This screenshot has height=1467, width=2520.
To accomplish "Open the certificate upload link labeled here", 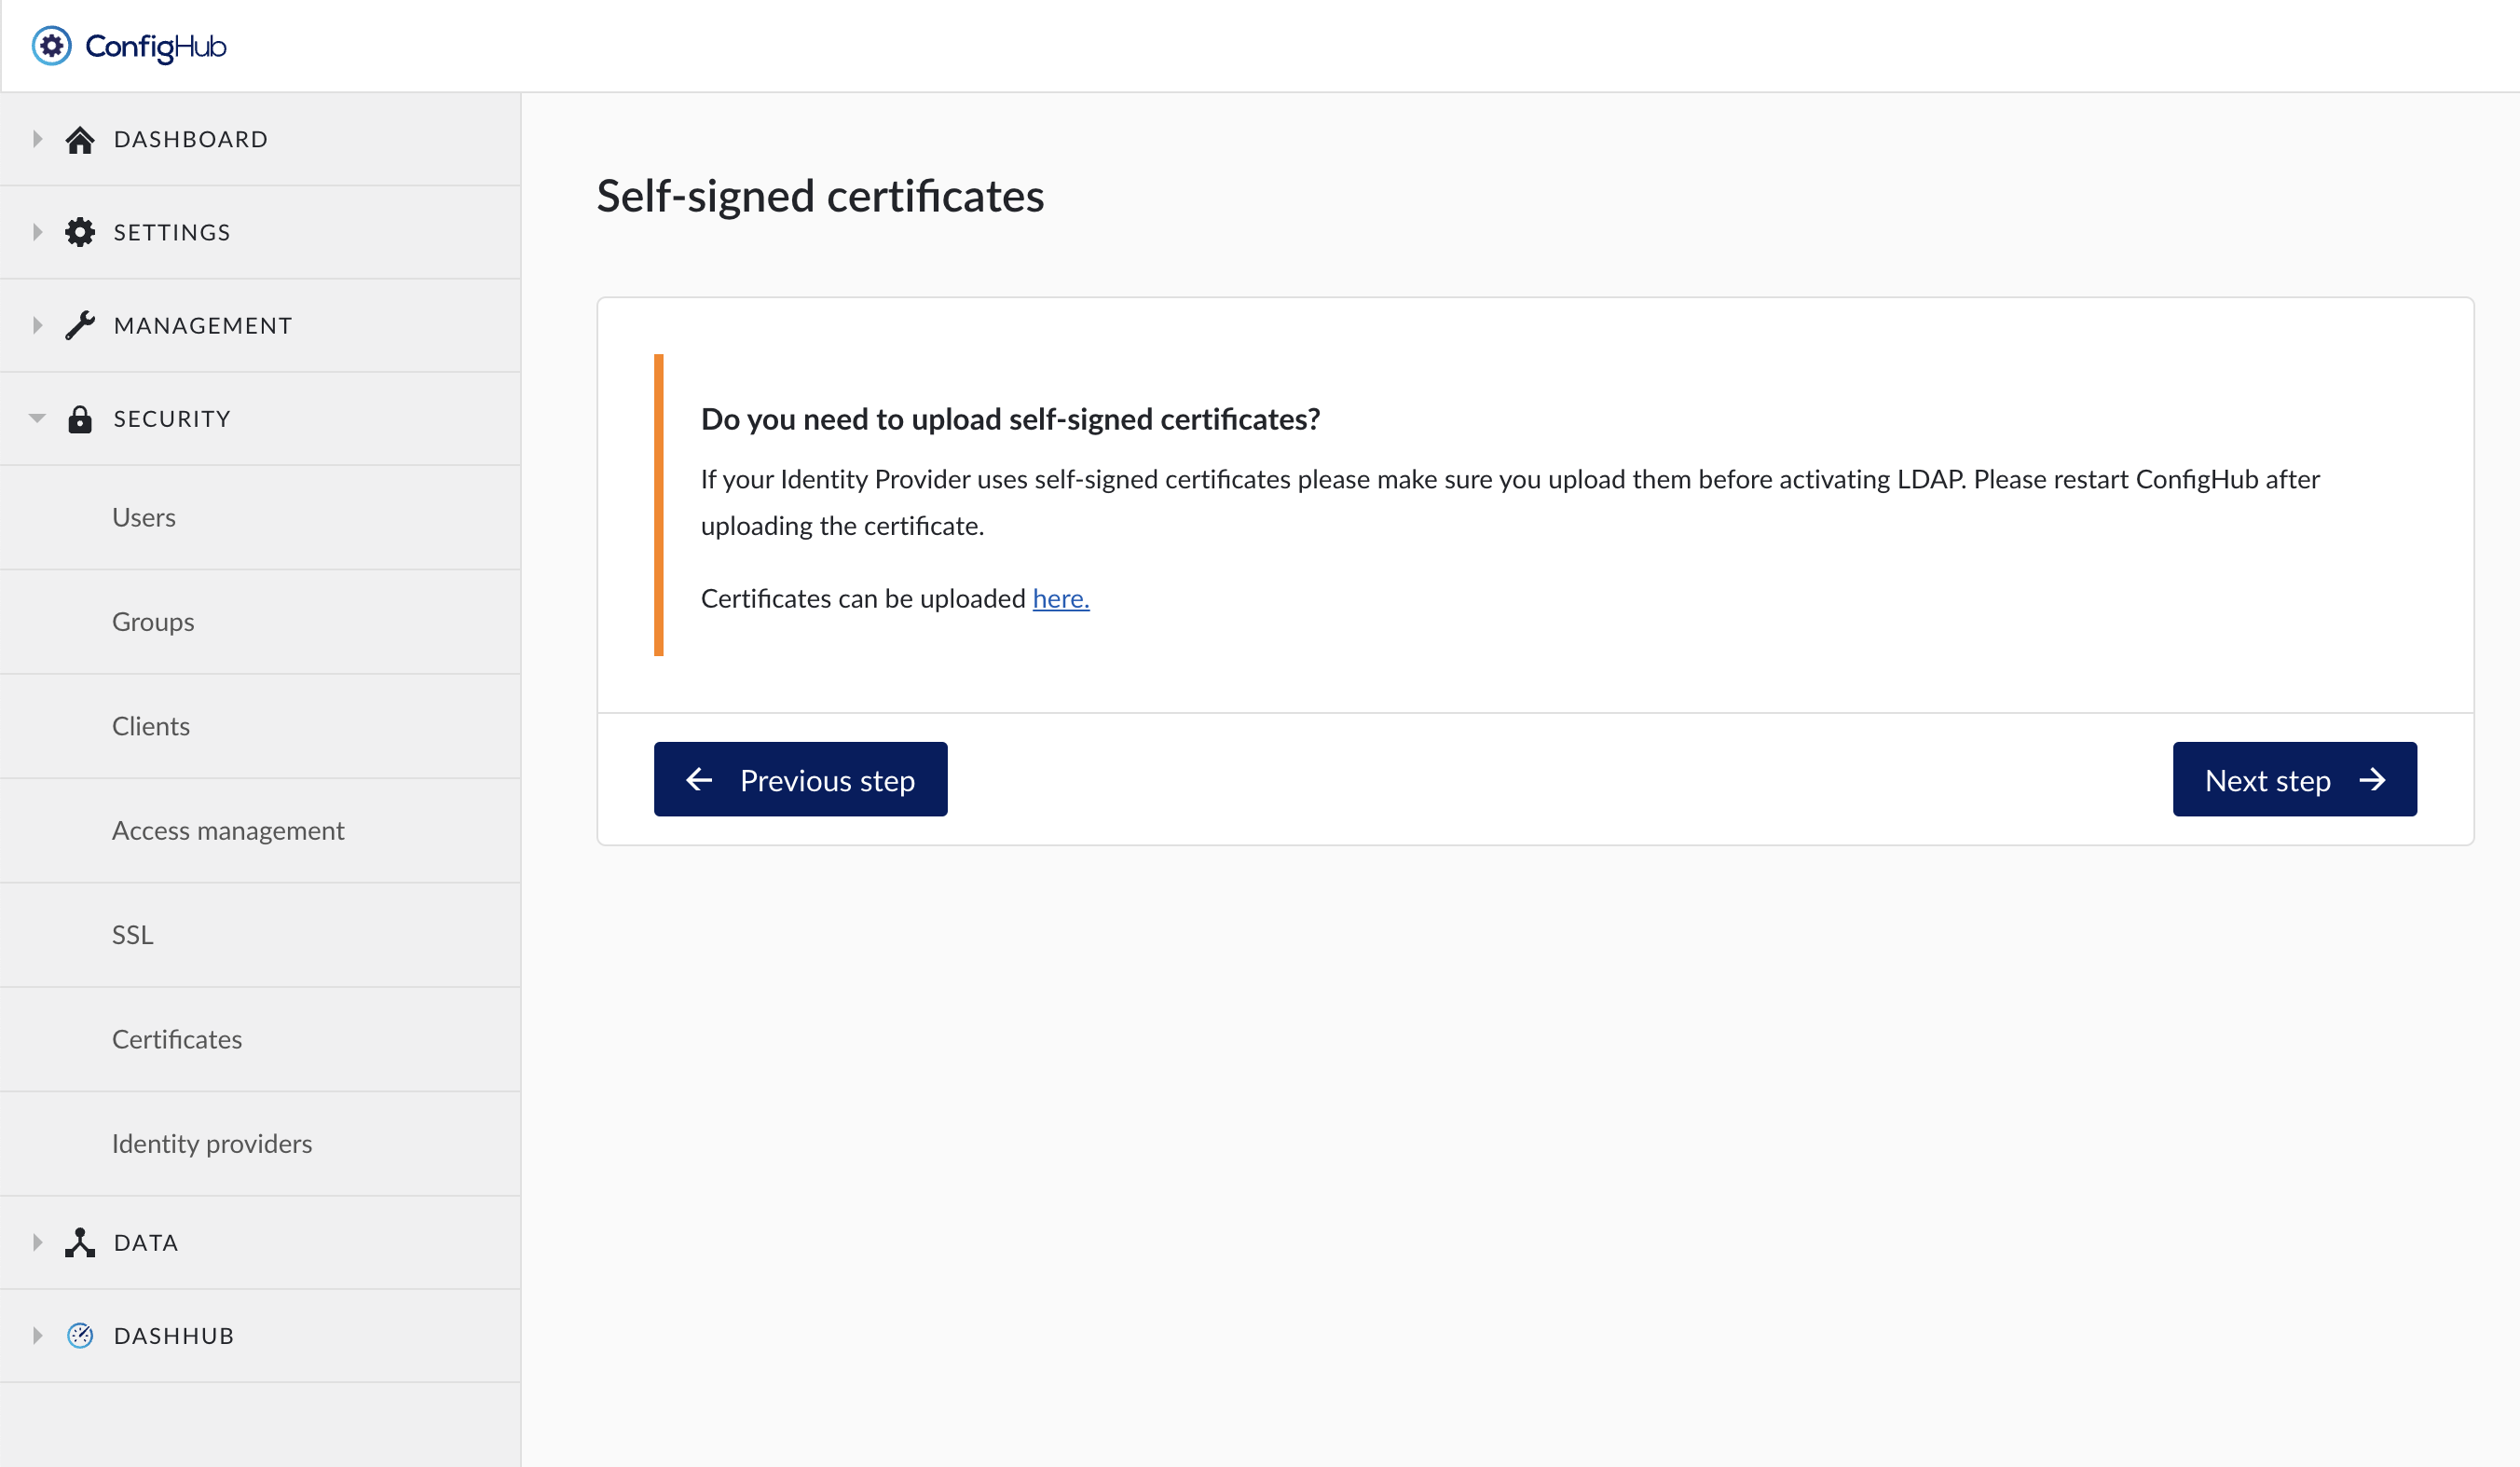I will [1060, 598].
